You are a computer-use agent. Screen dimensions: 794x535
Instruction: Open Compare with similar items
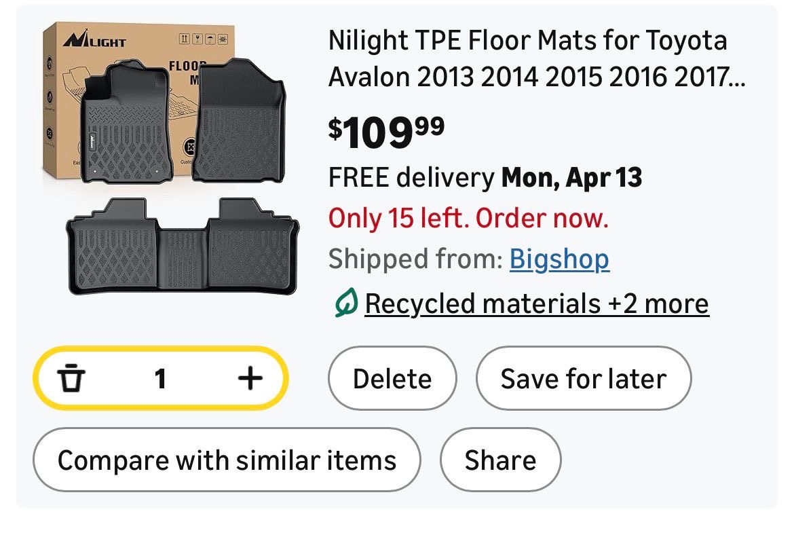point(227,460)
